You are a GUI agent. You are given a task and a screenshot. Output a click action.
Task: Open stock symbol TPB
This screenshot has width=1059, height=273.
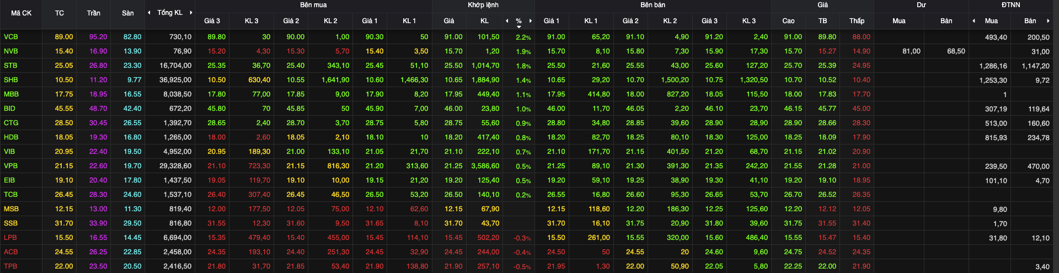pyautogui.click(x=10, y=266)
